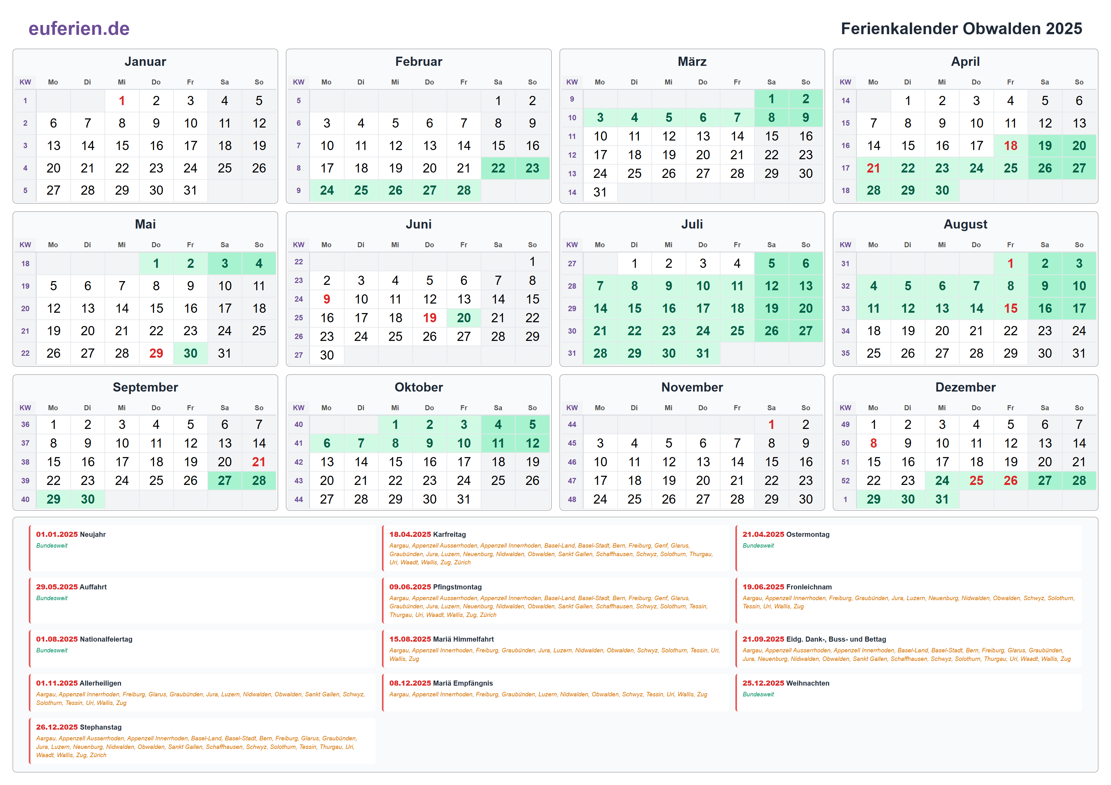Open the 19.06.2025 Fronleichnam holiday entry

pyautogui.click(x=909, y=601)
